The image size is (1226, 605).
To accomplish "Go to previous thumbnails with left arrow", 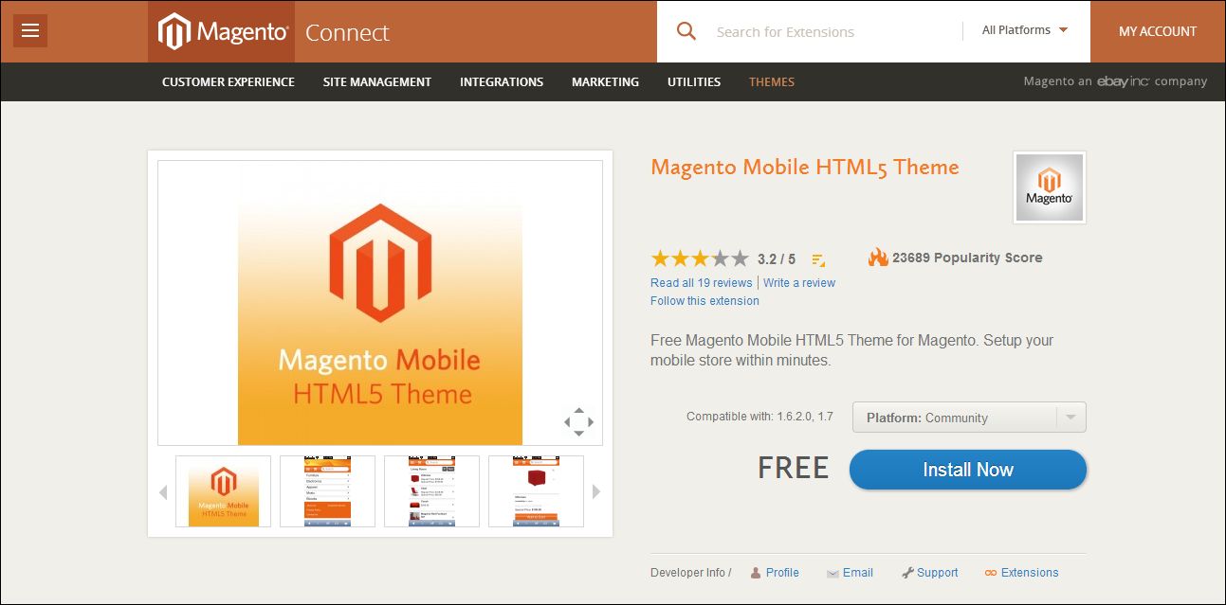I will click(x=163, y=492).
